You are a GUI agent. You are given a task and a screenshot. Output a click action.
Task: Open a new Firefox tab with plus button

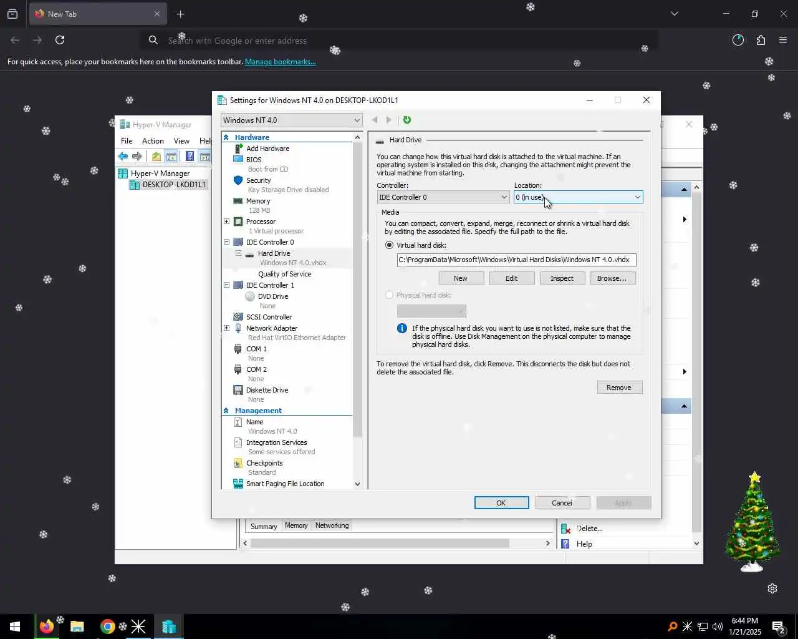(x=181, y=14)
